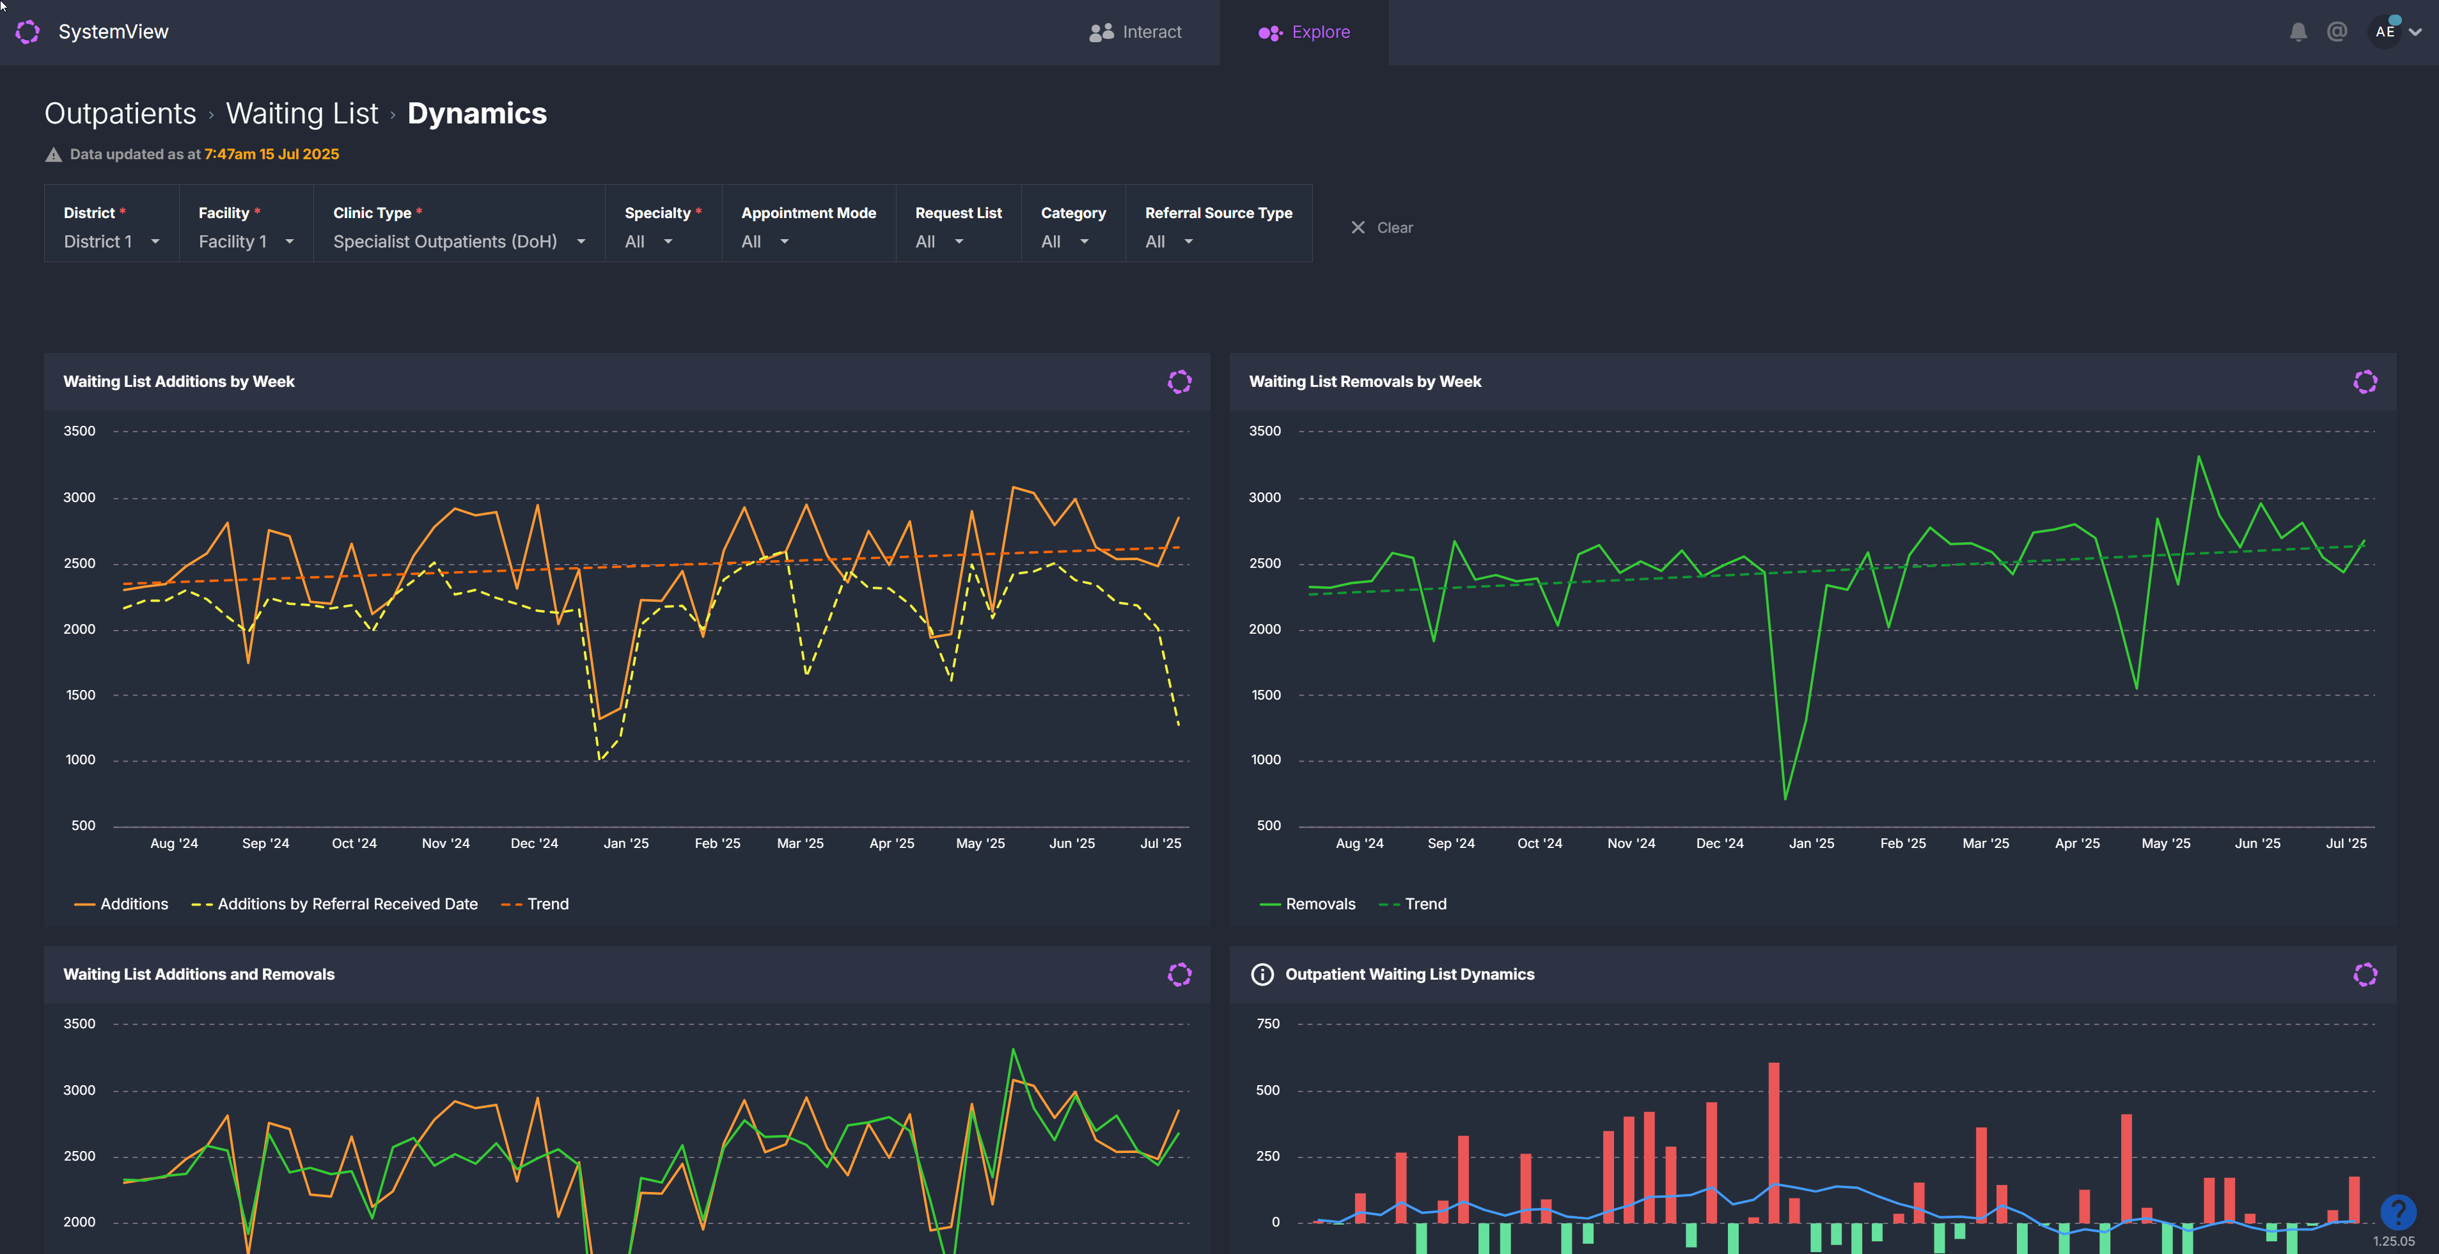Open Additions and Removals chart options icon

click(x=1180, y=975)
